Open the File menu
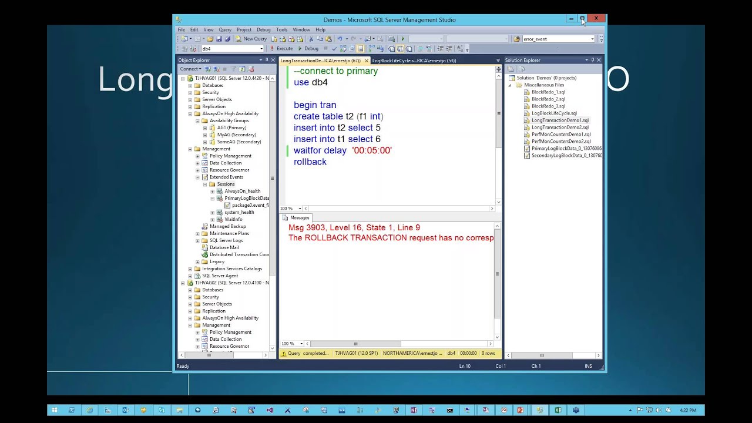The width and height of the screenshot is (752, 423). [x=182, y=29]
